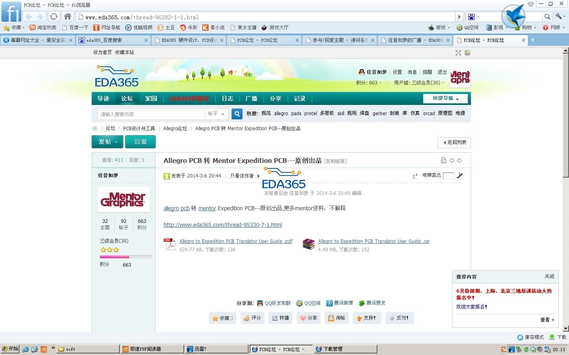Open the 快捷导航 quick navigation dropdown
The height and width of the screenshot is (355, 569).
pyautogui.click(x=445, y=99)
